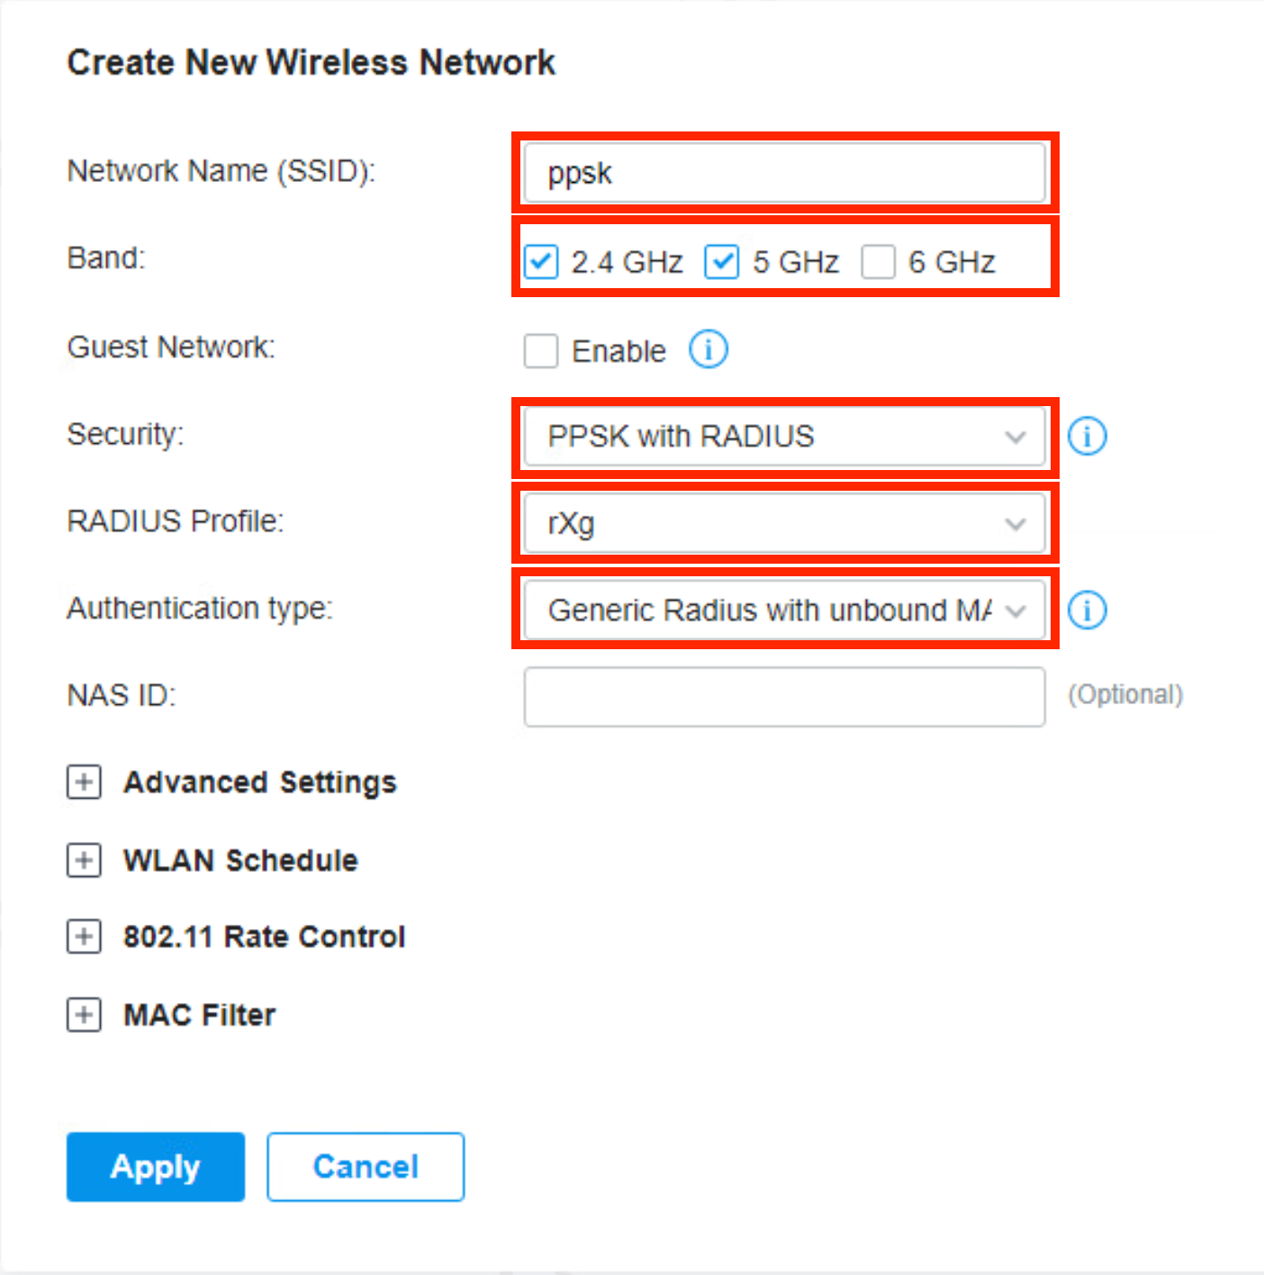The height and width of the screenshot is (1275, 1264).
Task: Click info icon beside Authentication type
Action: [1087, 610]
